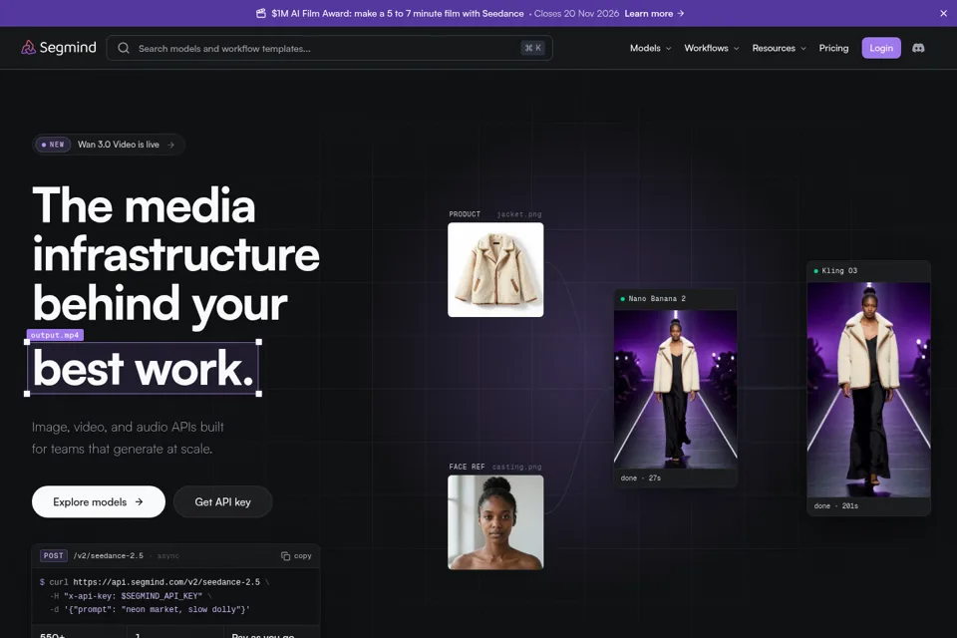Screen dimensions: 957x638
Task: Open the jacket product thumbnail
Action: pyautogui.click(x=495, y=270)
